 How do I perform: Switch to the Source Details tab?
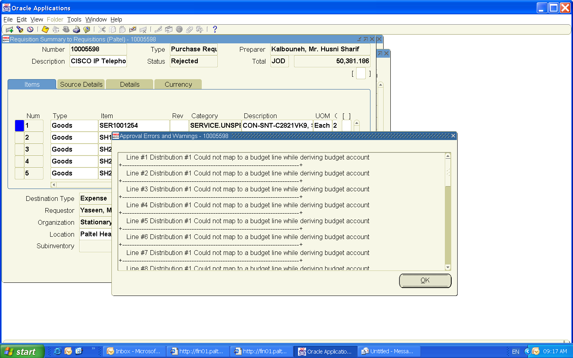pos(81,84)
